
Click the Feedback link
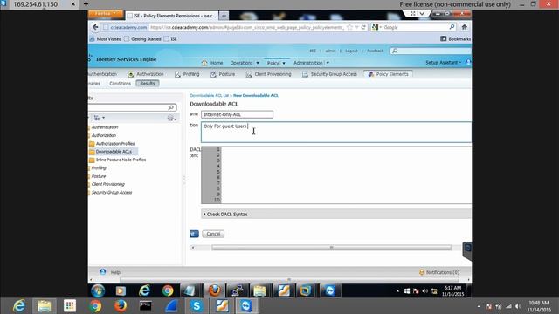point(375,51)
